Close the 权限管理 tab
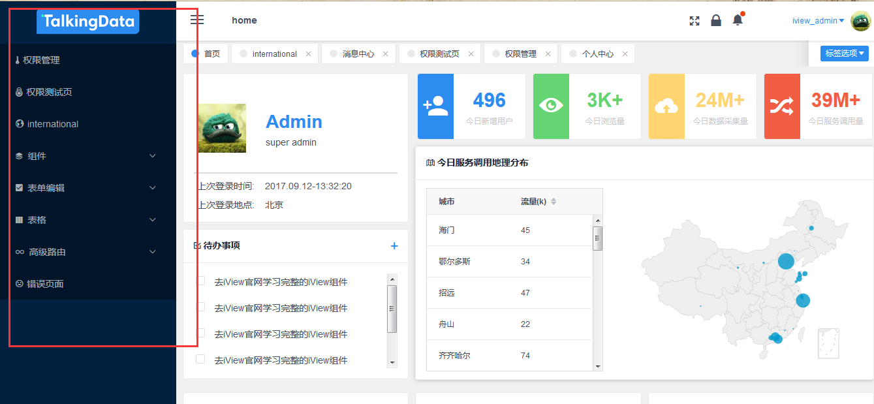 coord(548,54)
